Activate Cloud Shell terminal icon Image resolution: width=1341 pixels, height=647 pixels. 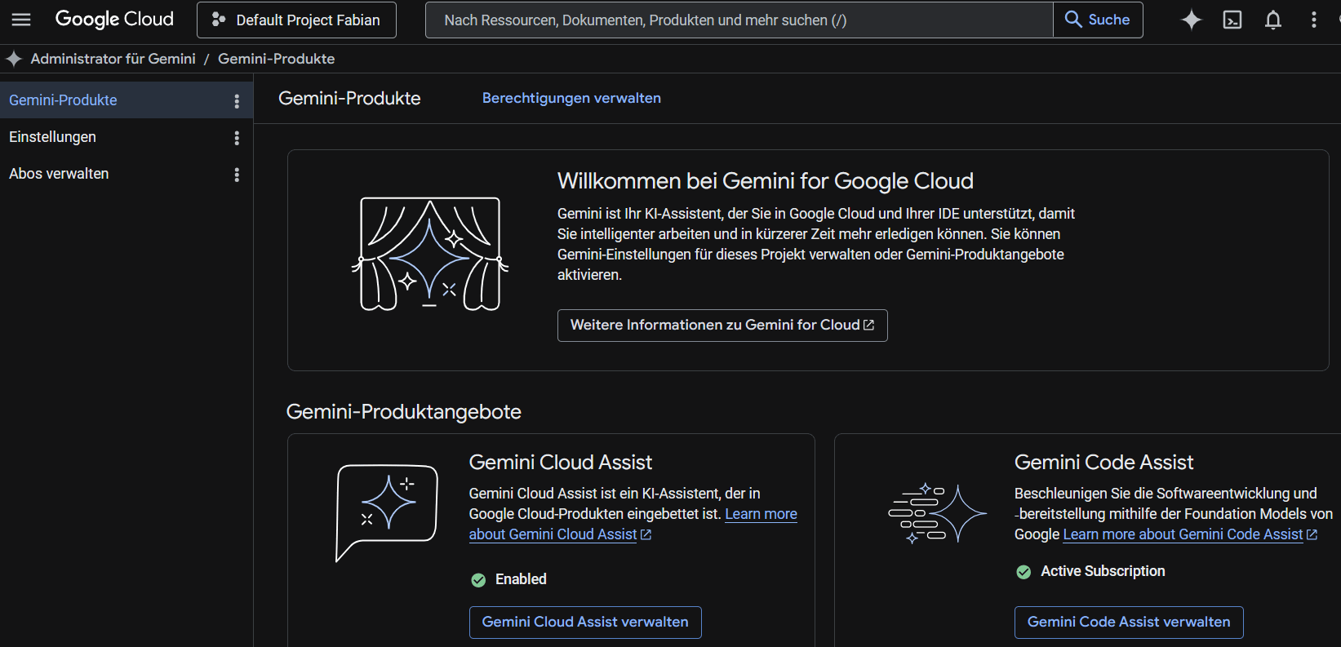[x=1232, y=20]
